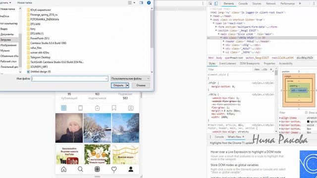Toggle the DevTools device toolbar icon

[x=216, y=3]
